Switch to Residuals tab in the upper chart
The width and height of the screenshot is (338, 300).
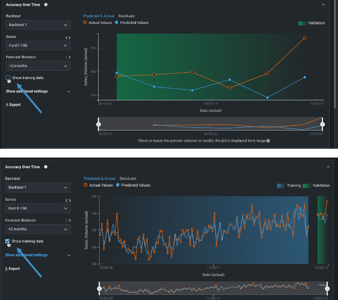coord(127,16)
